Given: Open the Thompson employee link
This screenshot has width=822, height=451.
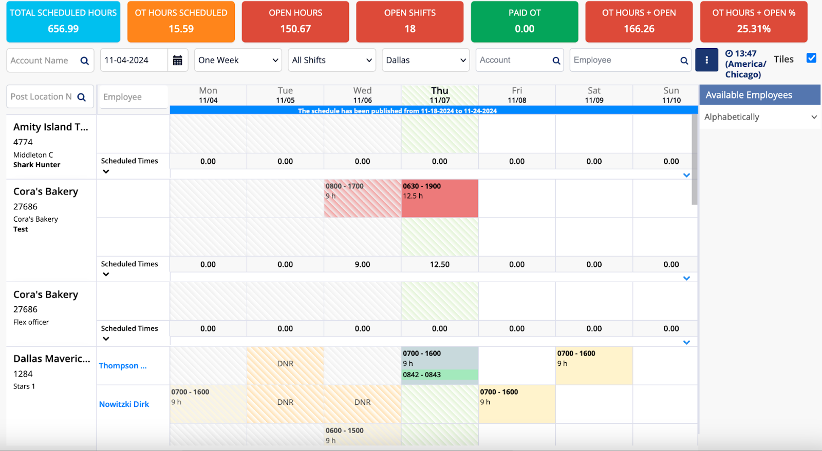Looking at the screenshot, I should (122, 366).
